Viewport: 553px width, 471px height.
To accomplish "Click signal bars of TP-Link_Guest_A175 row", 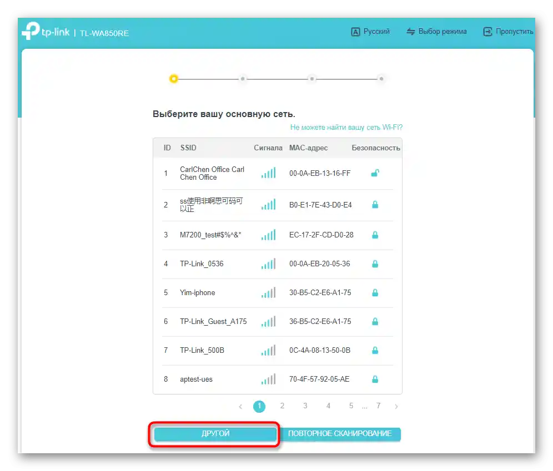I will (x=268, y=321).
